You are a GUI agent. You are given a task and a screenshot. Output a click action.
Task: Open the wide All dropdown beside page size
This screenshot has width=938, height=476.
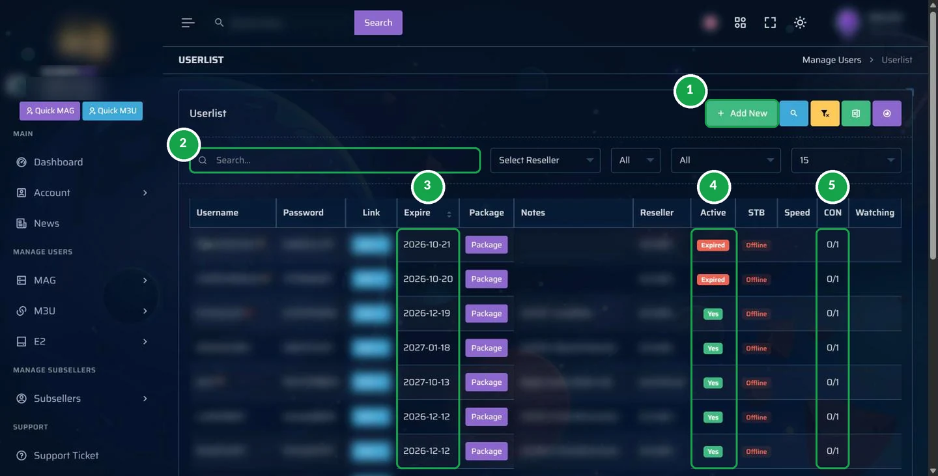click(x=726, y=160)
